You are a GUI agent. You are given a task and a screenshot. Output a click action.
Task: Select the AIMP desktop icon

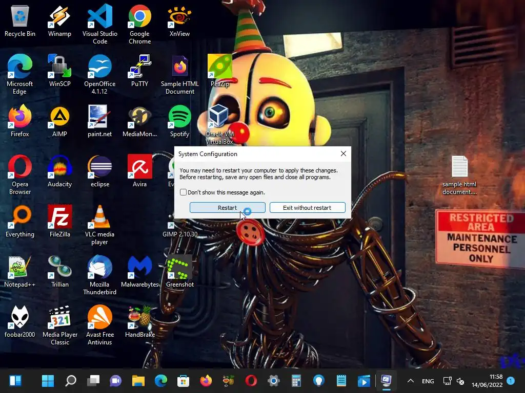point(59,121)
